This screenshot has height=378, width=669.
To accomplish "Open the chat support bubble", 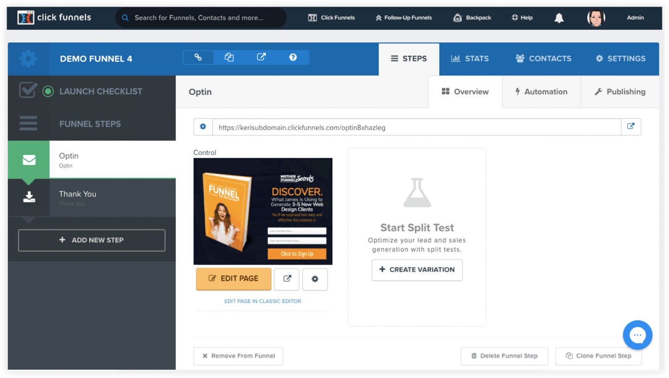I will [x=638, y=335].
